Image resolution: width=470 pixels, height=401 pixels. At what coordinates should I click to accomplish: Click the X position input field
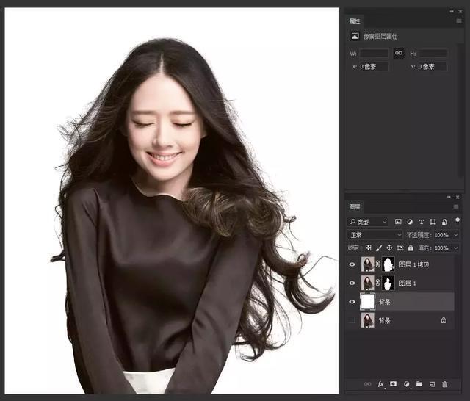pos(375,66)
